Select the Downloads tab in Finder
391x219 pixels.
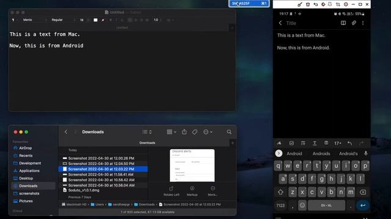pos(147,143)
